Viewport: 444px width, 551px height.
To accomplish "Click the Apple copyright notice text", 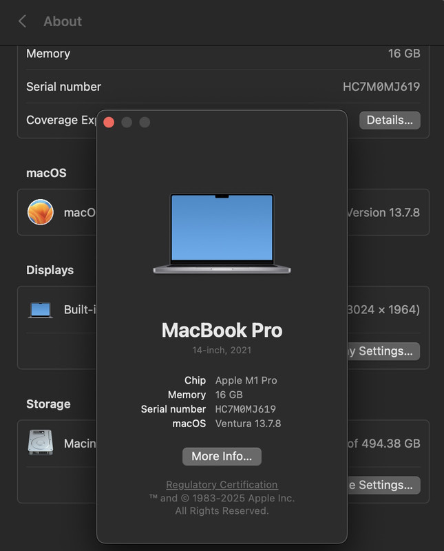I will click(222, 504).
